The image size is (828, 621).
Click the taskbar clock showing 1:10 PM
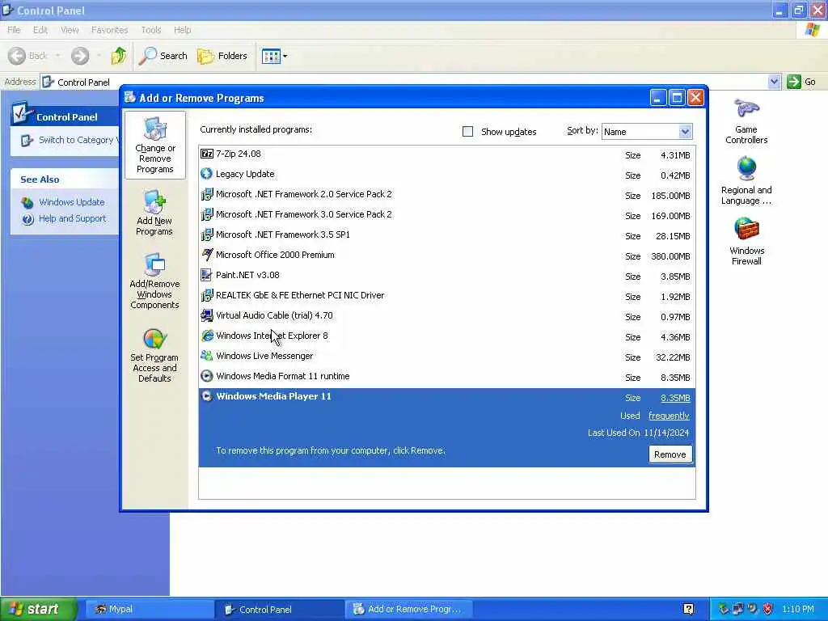pos(797,609)
